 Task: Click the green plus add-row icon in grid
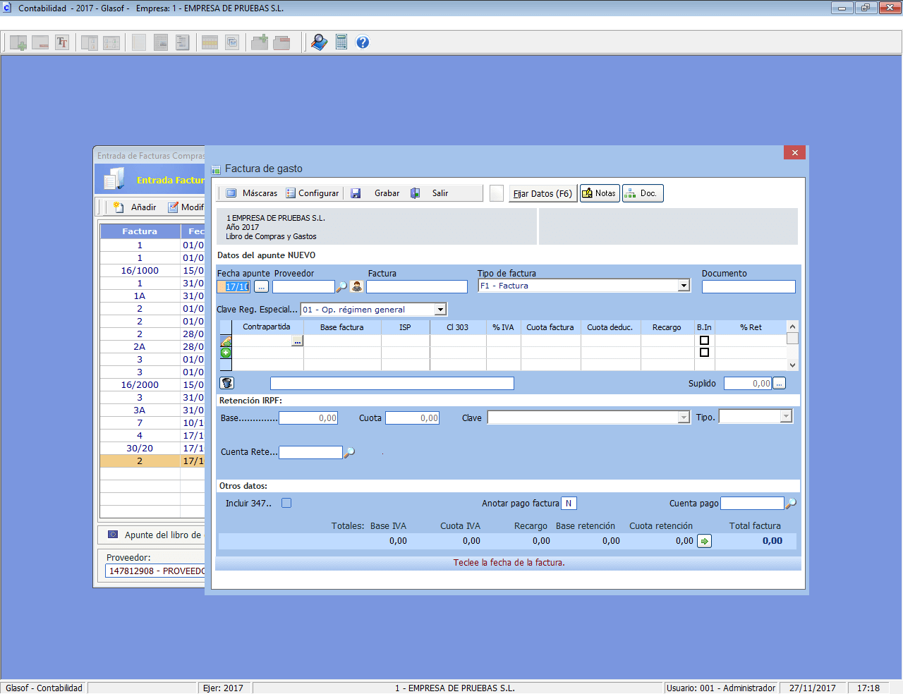point(226,353)
